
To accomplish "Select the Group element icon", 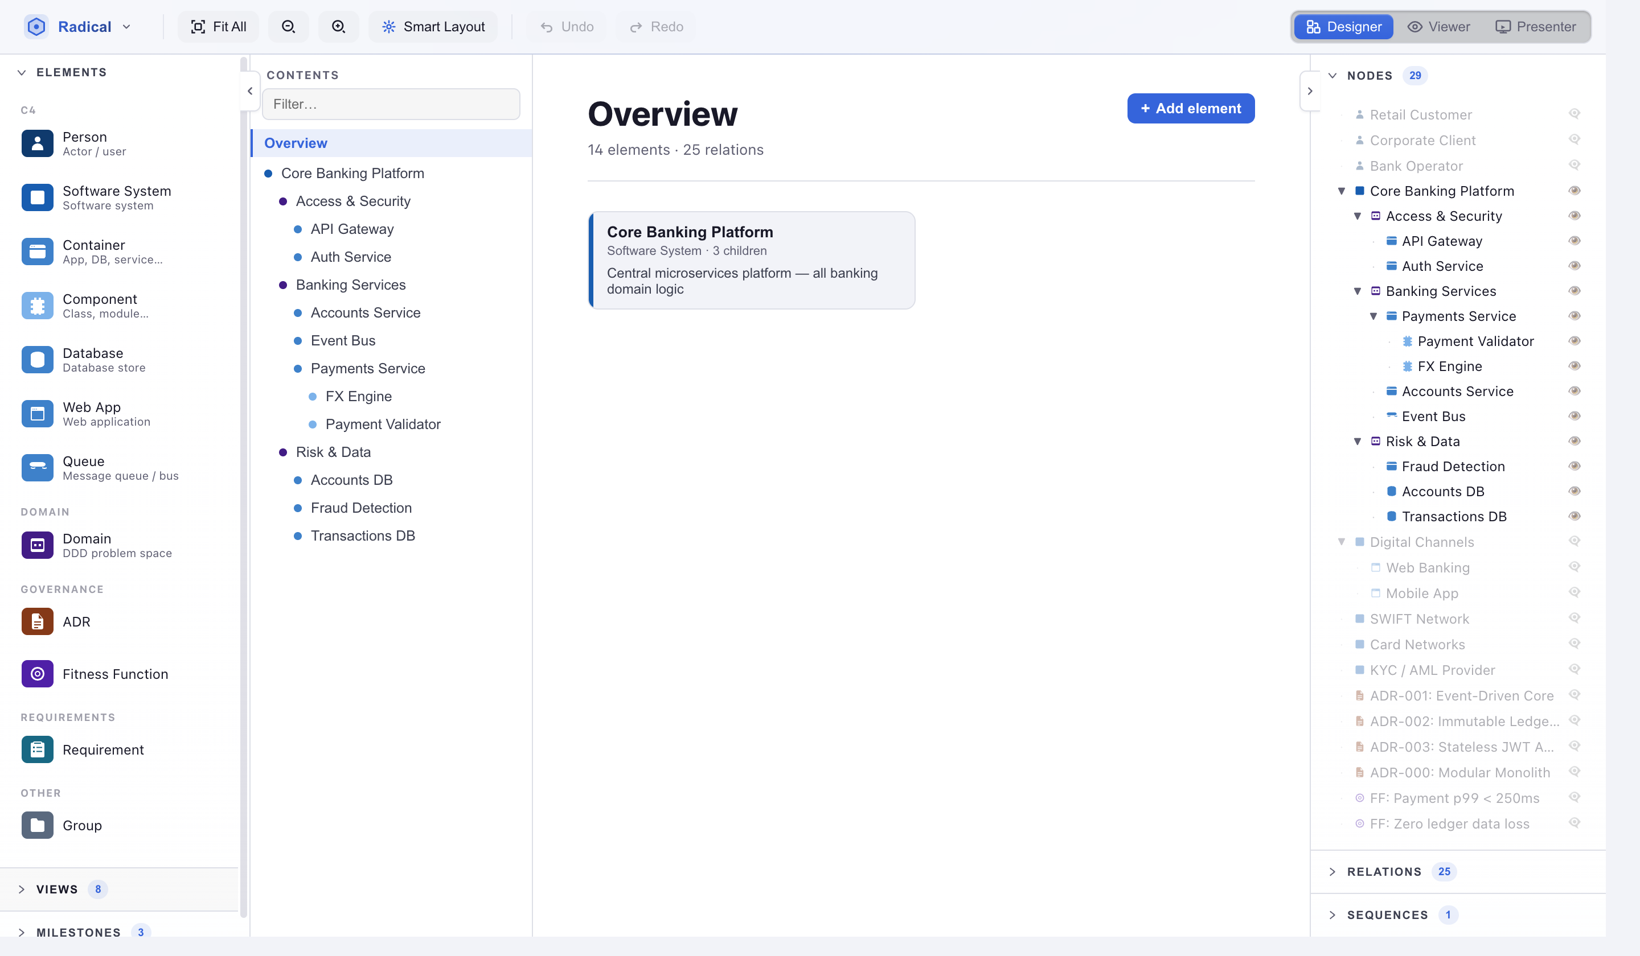I will point(37,825).
